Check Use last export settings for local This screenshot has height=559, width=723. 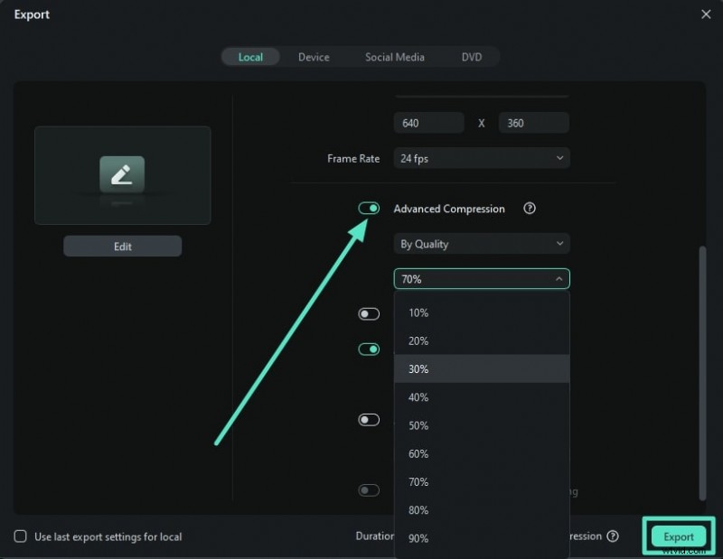click(x=21, y=536)
